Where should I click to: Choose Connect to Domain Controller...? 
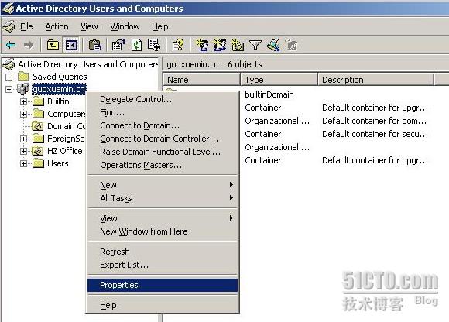pos(163,139)
